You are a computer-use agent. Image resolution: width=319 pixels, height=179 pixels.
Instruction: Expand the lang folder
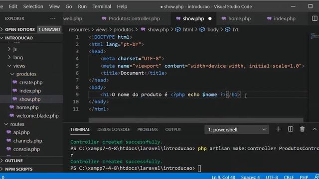pos(9,58)
